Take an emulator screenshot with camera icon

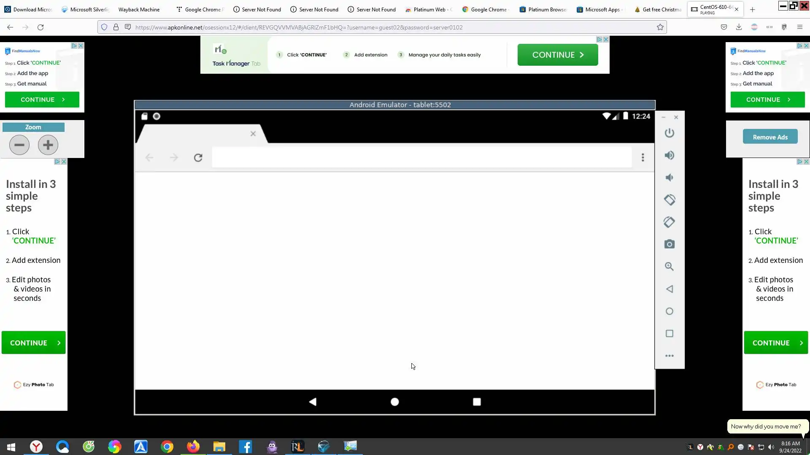click(669, 244)
